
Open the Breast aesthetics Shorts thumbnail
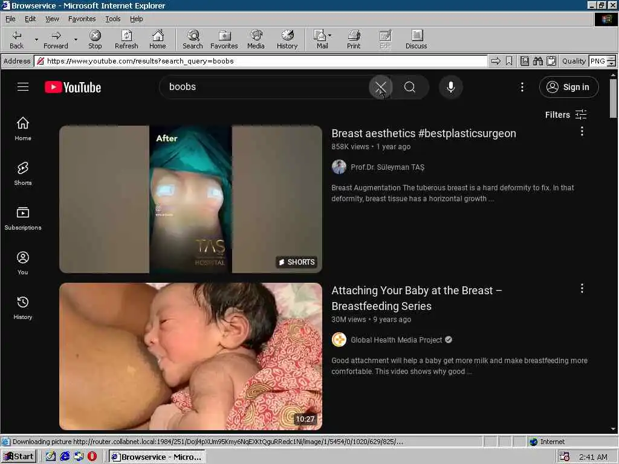pos(190,199)
